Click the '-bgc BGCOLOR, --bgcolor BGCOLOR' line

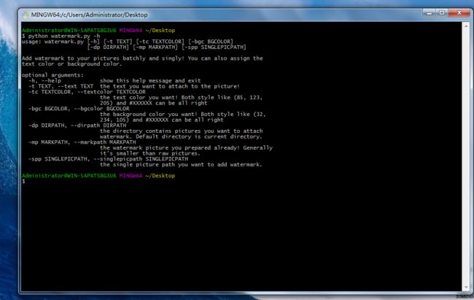click(x=79, y=109)
